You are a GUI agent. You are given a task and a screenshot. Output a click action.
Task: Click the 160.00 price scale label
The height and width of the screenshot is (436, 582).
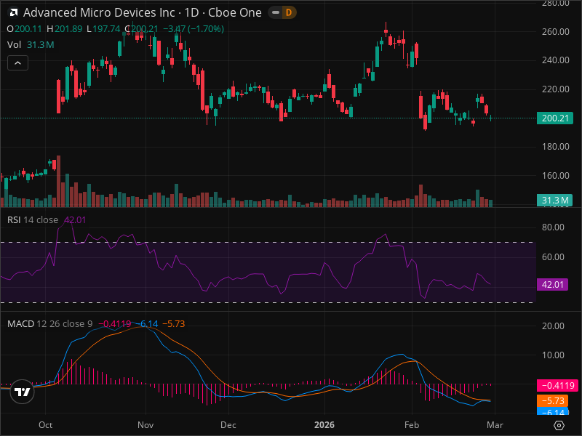[555, 175]
